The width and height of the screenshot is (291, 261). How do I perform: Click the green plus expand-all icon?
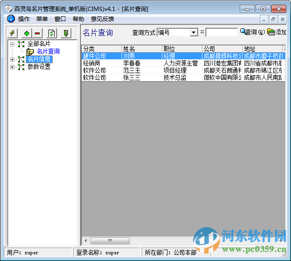[x=27, y=33]
